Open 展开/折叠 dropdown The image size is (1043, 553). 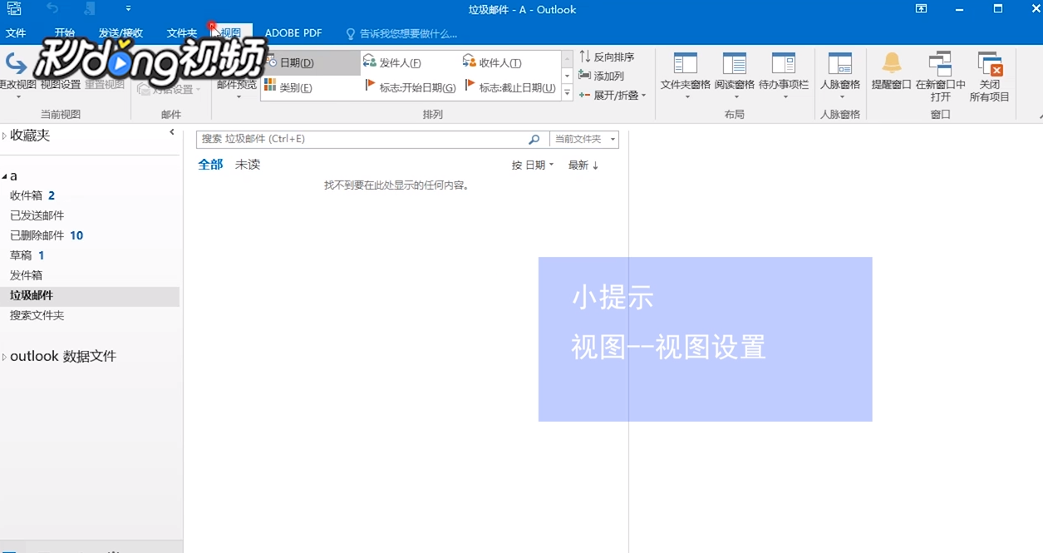[613, 95]
